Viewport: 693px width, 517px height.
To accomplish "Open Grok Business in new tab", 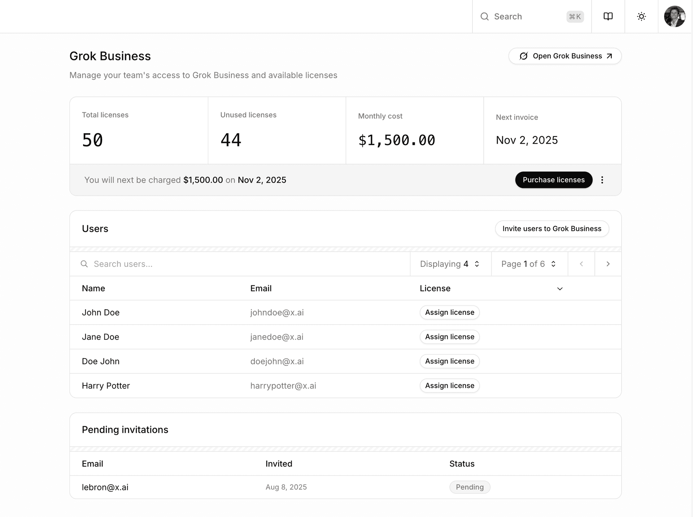I will (565, 56).
